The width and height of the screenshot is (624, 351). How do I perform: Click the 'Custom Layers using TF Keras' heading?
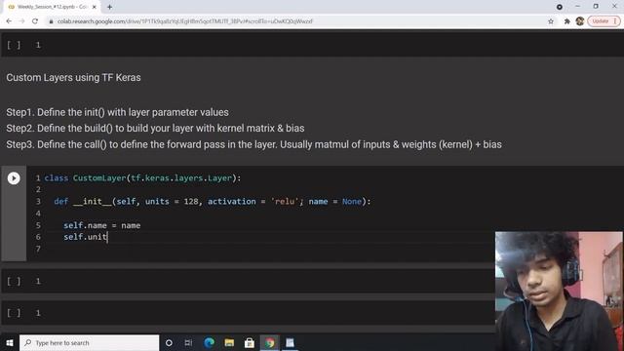click(74, 78)
